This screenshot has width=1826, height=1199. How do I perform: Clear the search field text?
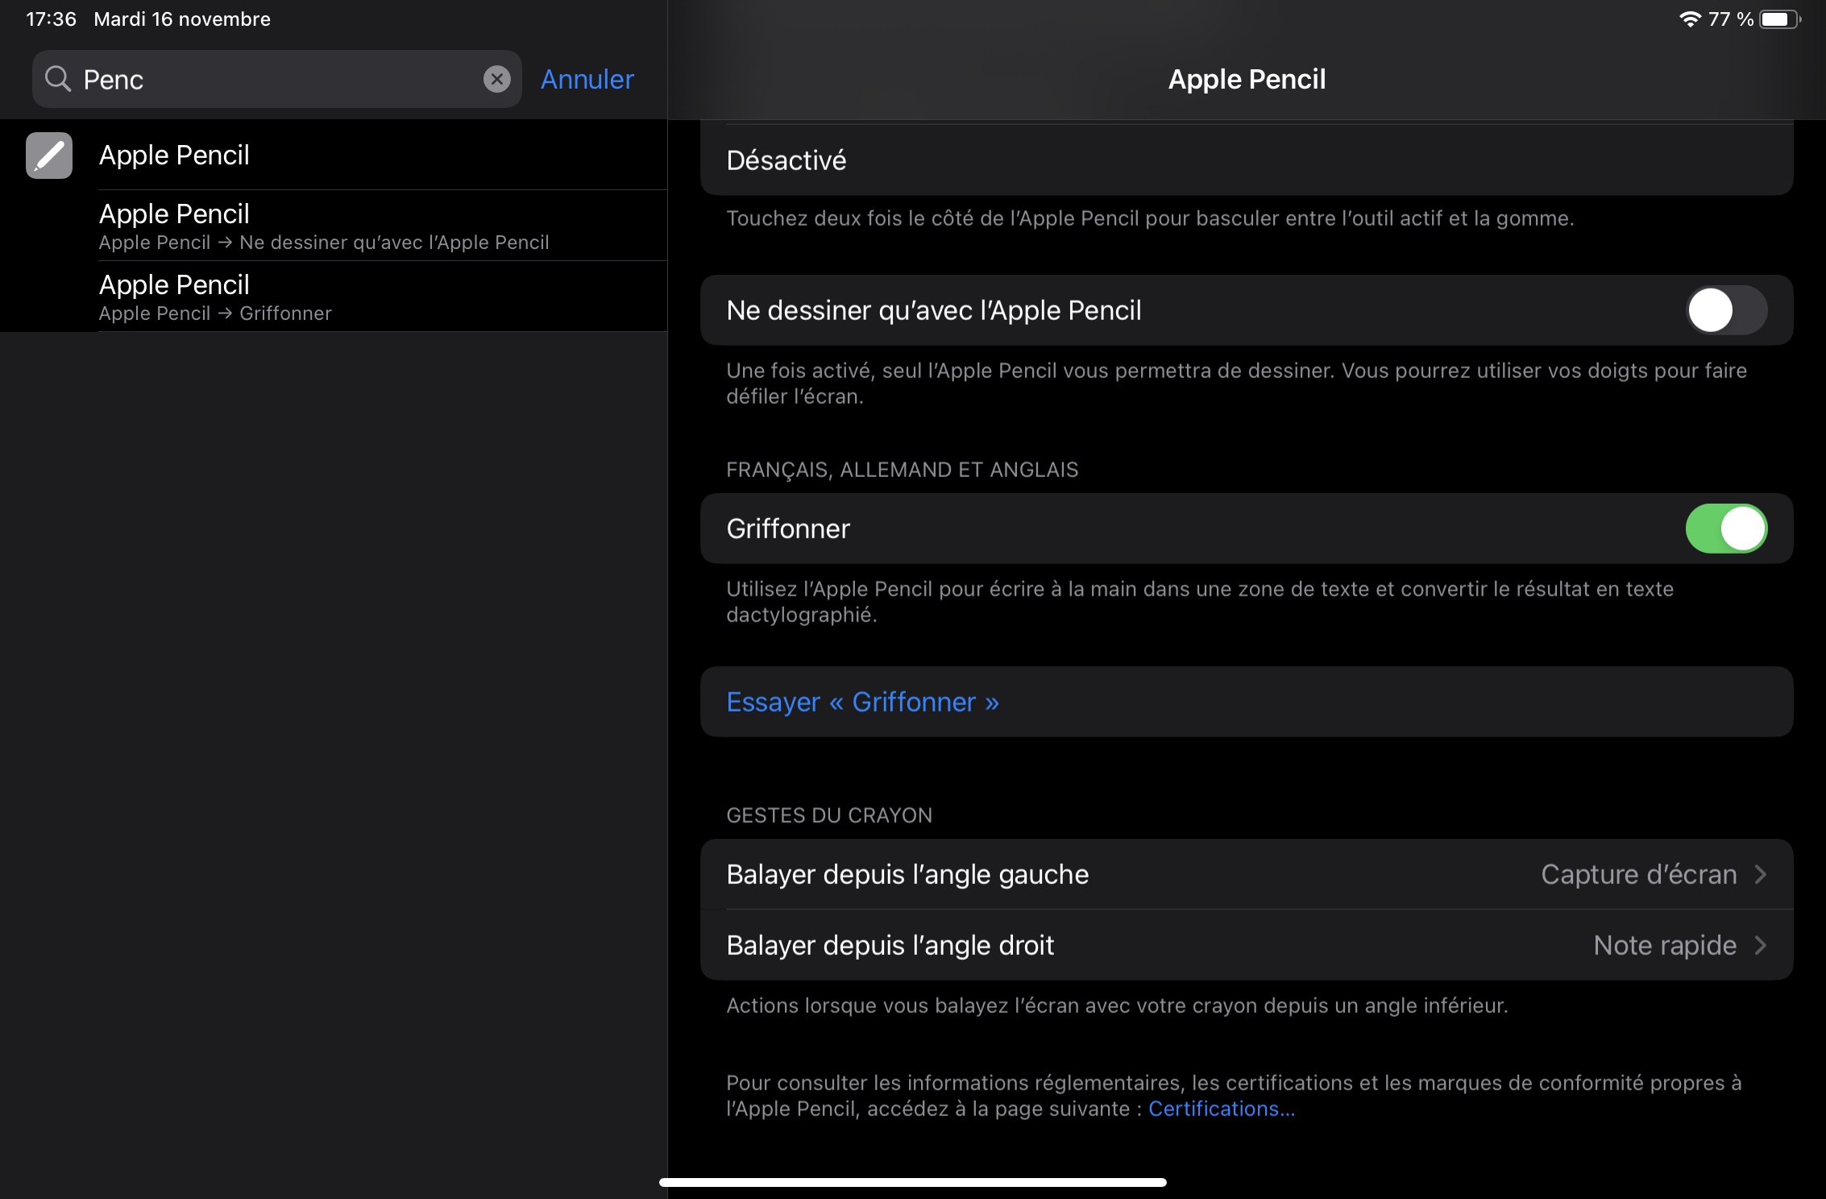[496, 79]
